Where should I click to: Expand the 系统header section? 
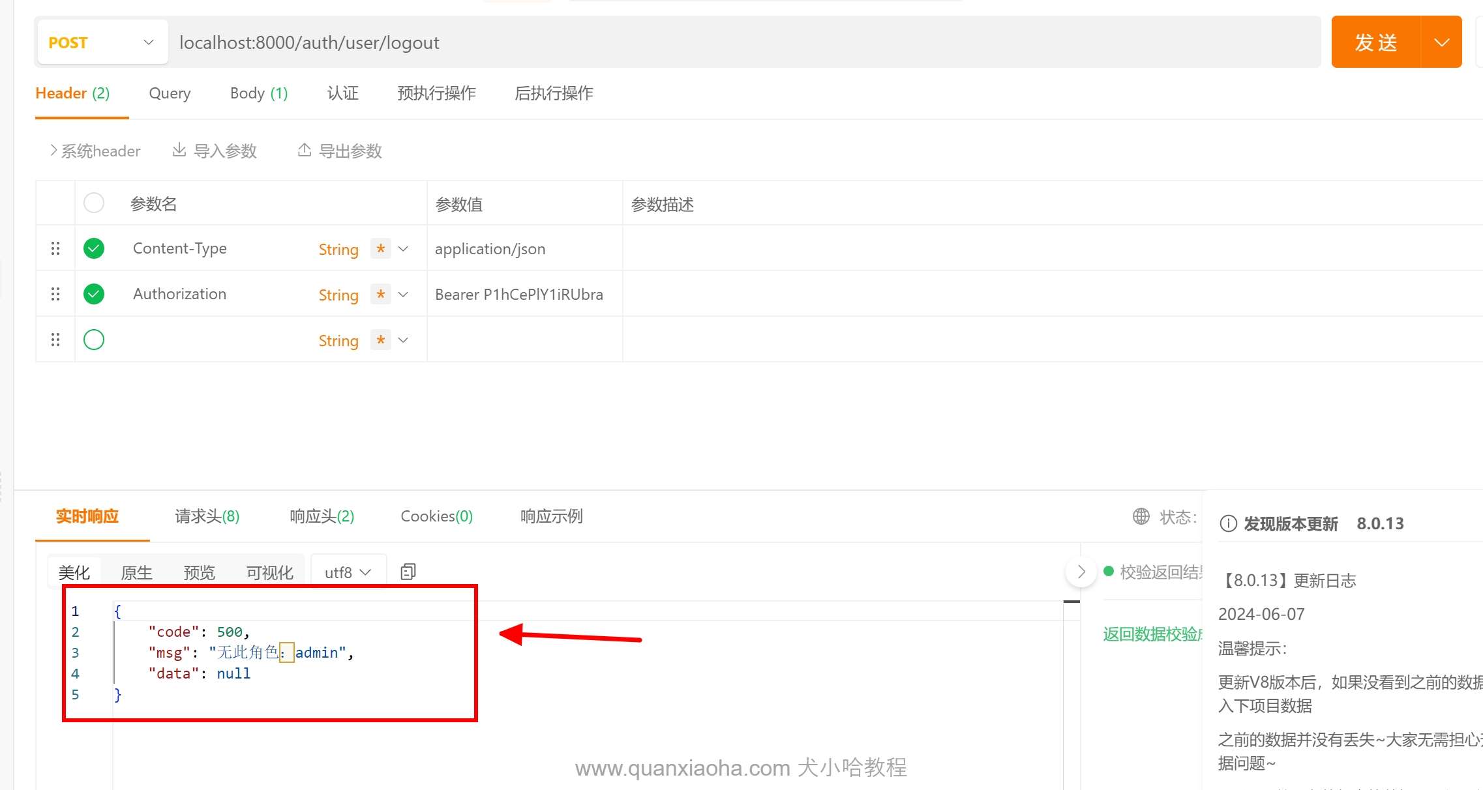coord(95,151)
